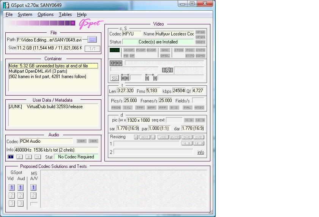Click the TFF field order indicator
Image resolution: width=319 pixels, height=217 pixels.
(x=140, y=107)
